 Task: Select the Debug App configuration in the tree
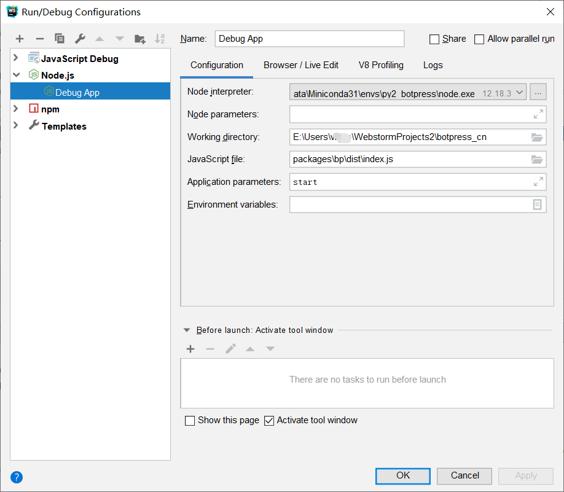(90, 92)
